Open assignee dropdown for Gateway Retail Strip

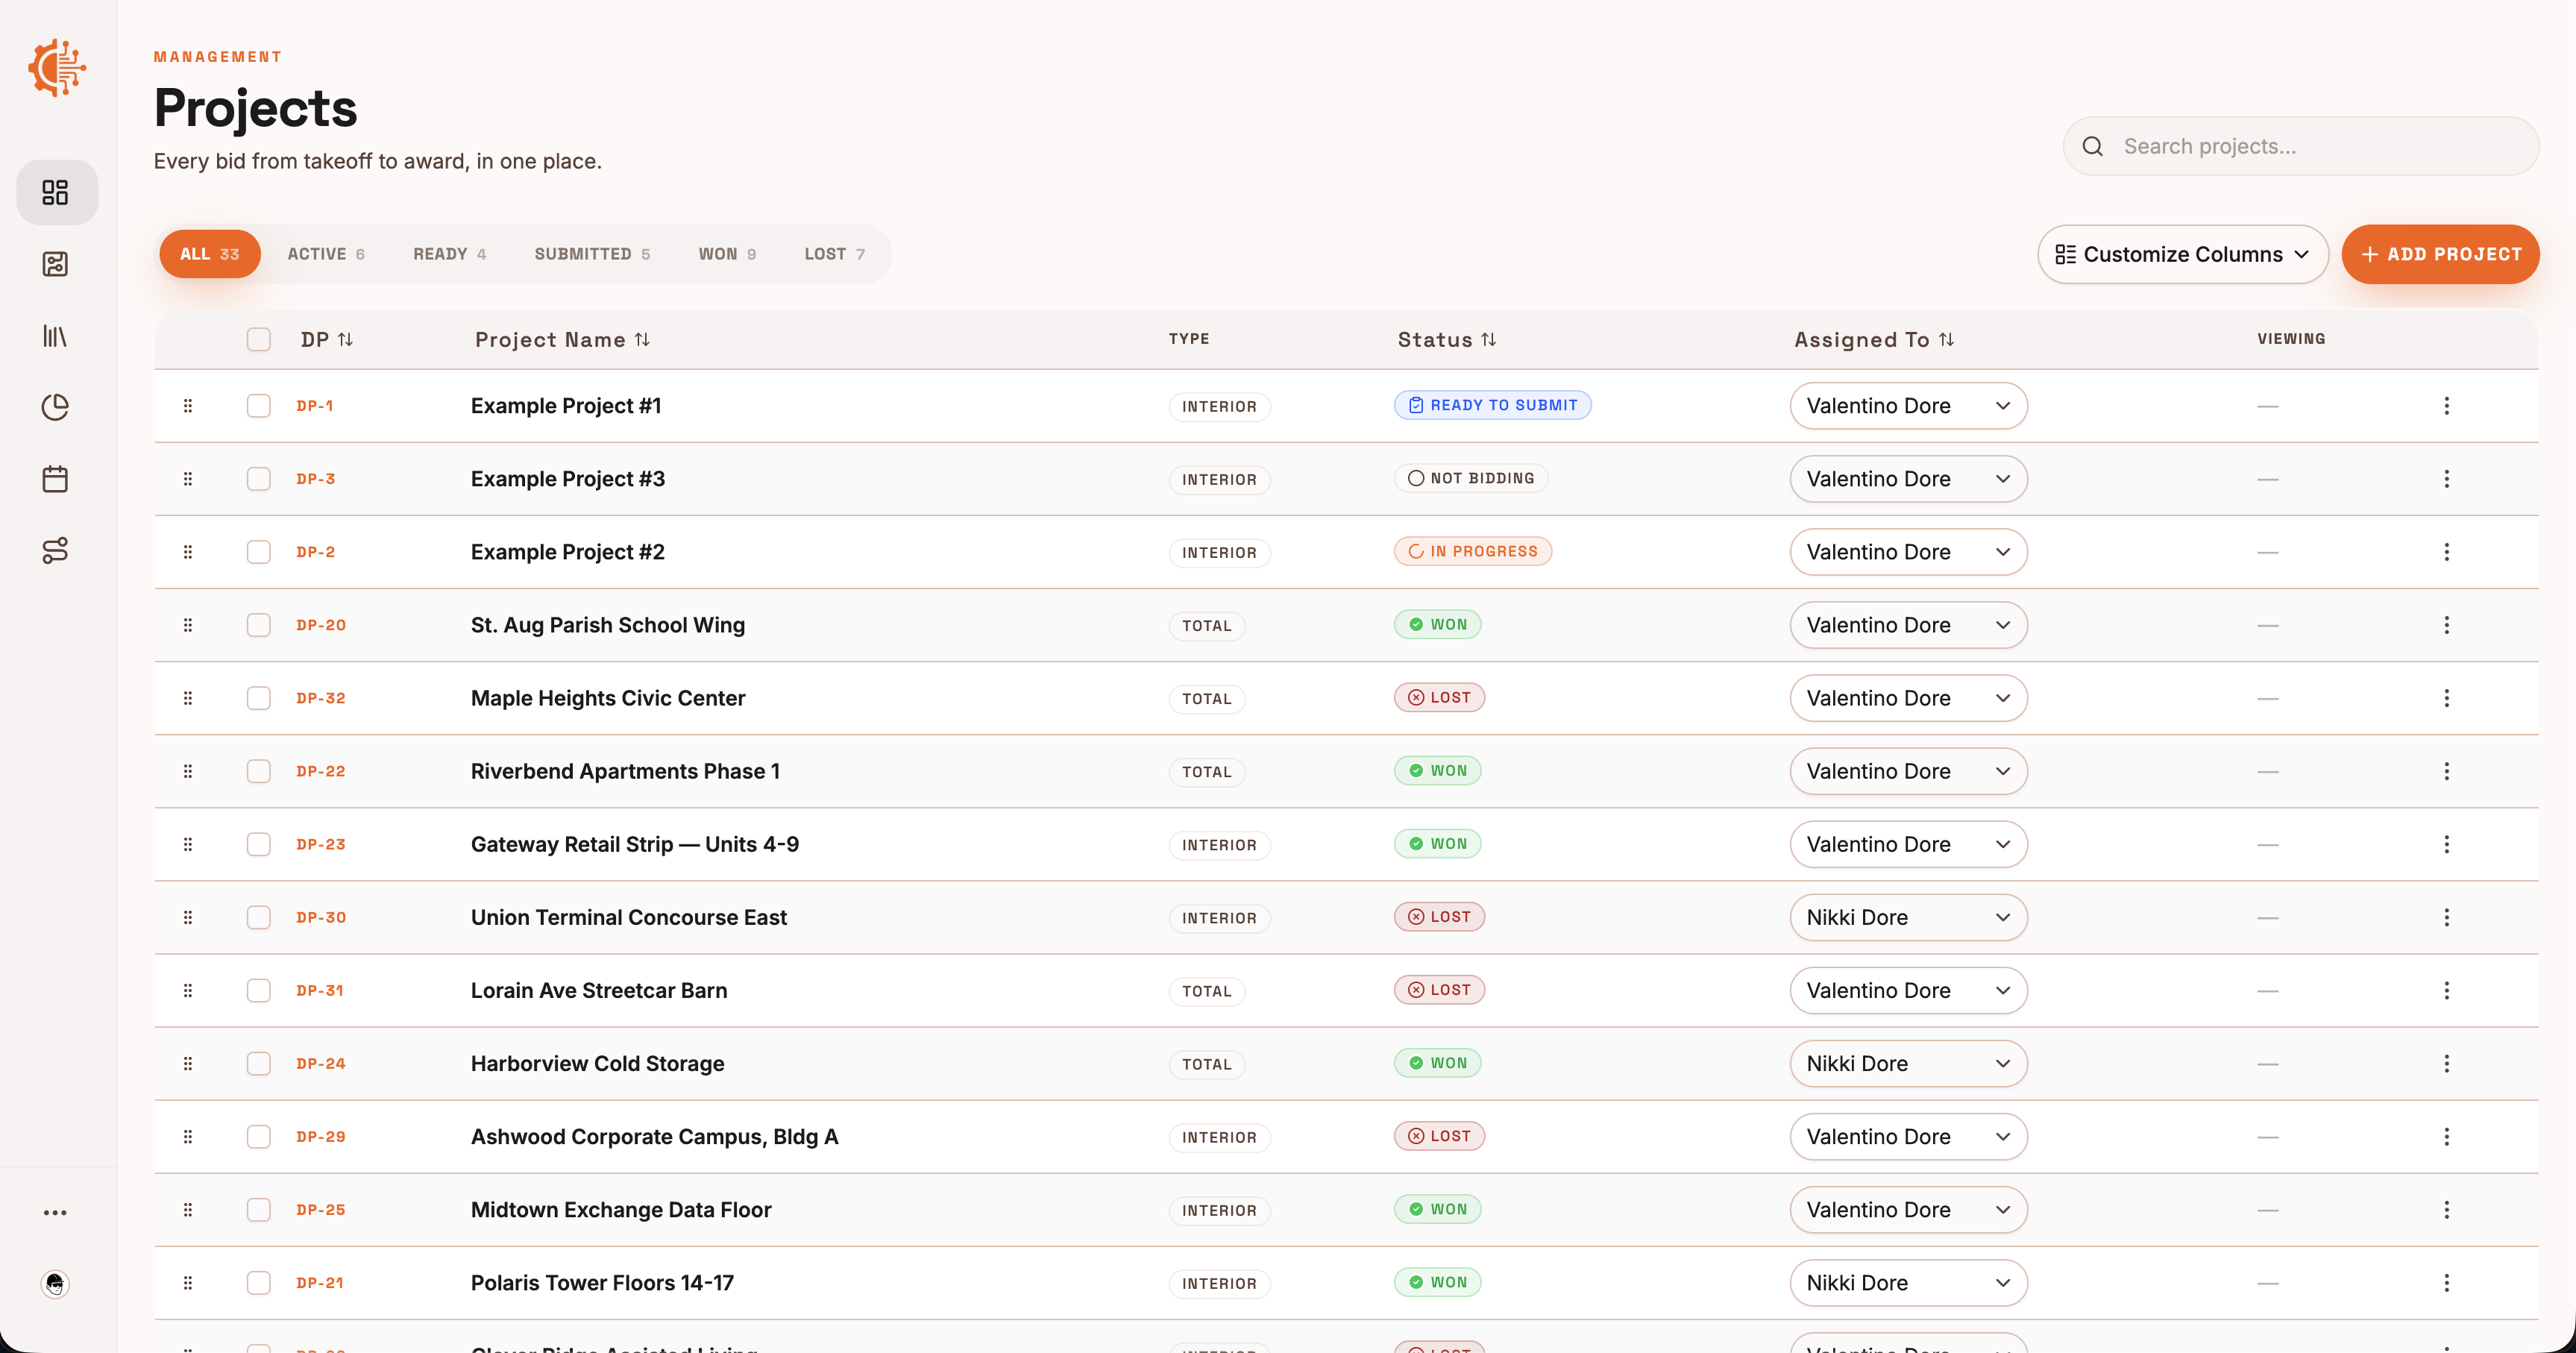1908,844
